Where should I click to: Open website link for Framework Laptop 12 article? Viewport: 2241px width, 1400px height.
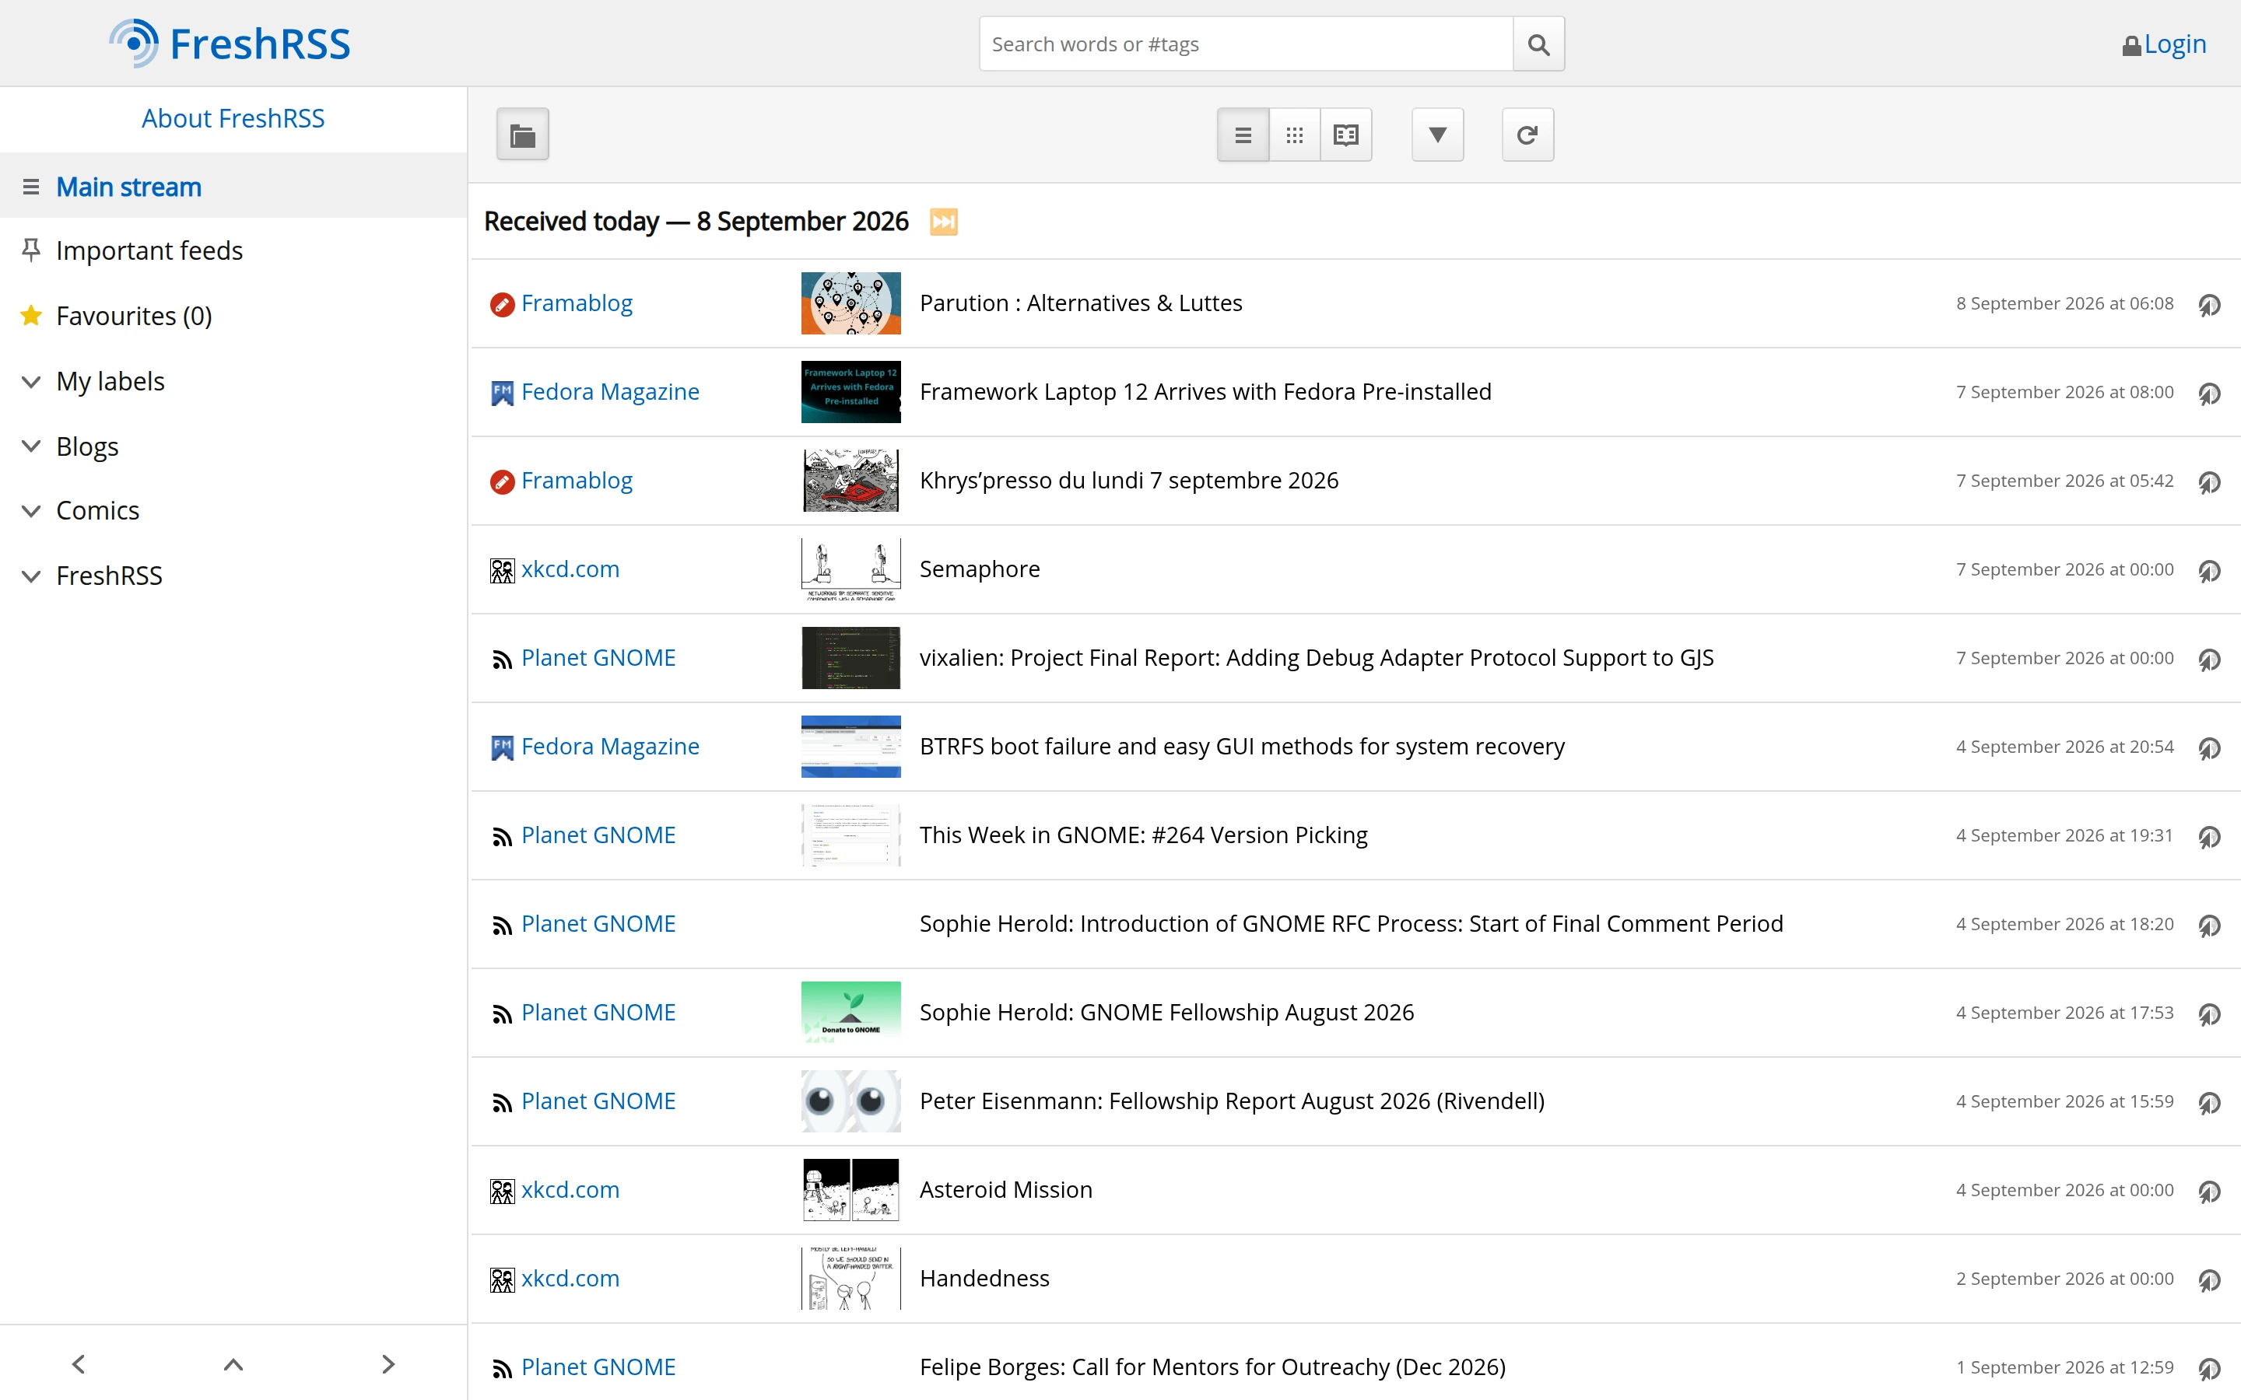coord(2210,394)
